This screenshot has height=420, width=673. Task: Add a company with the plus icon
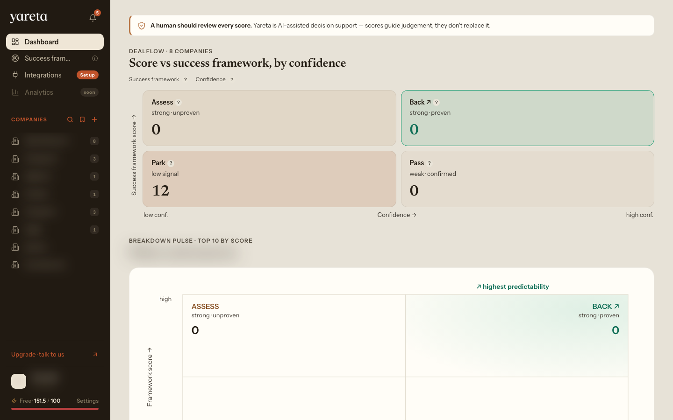[94, 119]
